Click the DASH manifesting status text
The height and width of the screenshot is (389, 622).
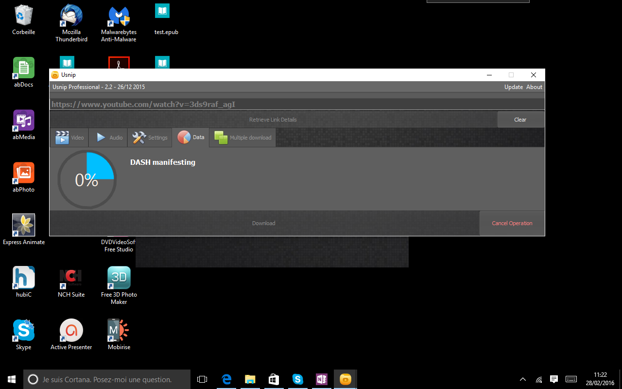coord(163,162)
